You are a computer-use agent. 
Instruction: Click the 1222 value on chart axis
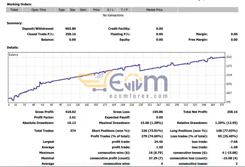tap(229, 57)
